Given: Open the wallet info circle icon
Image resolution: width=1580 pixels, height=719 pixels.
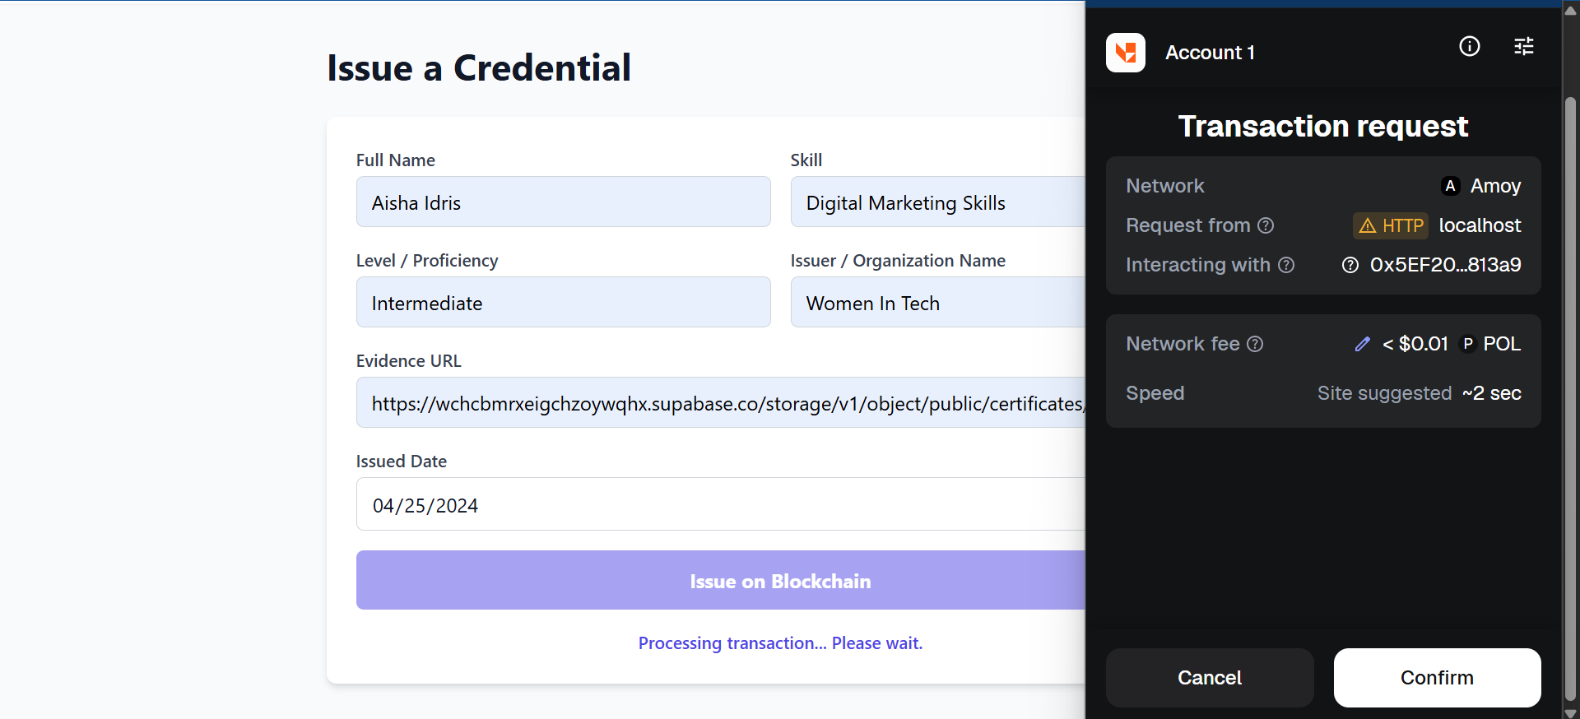Looking at the screenshot, I should pyautogui.click(x=1469, y=47).
